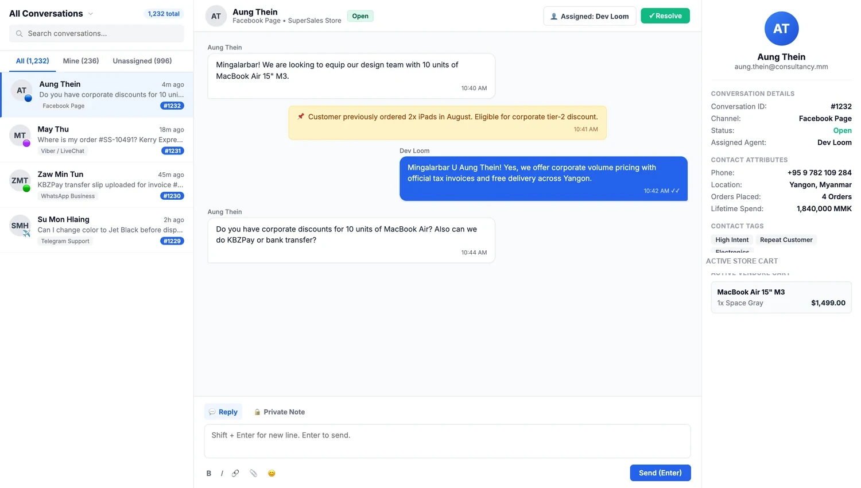
Task: Click Zaw Min Tun's ZMT avatar
Action: pos(20,180)
